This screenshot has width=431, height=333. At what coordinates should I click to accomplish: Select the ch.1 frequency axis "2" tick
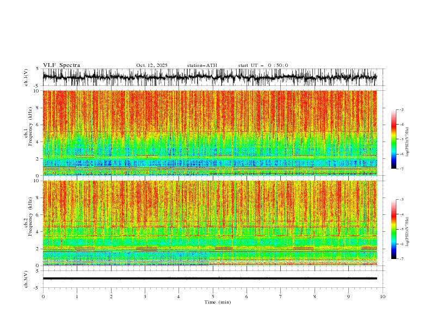point(39,158)
